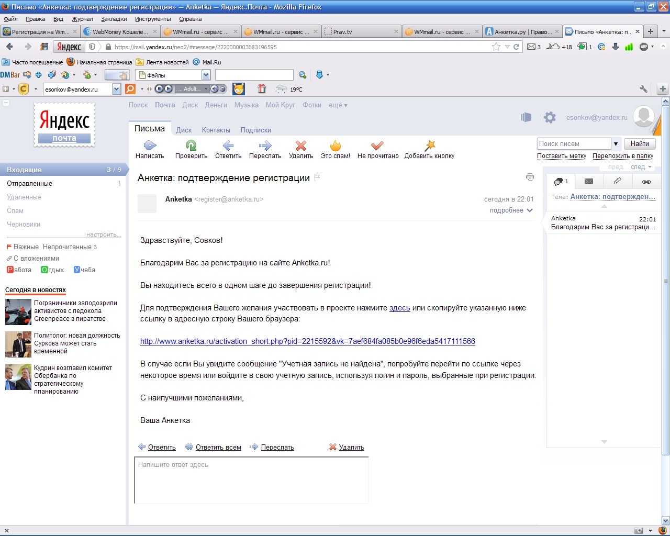Screen dimensions: 670x536
Task: Expand message details with подробнее
Action: tap(511, 210)
